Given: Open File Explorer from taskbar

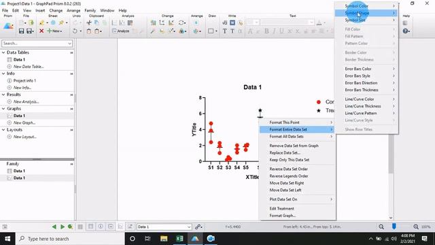Looking at the screenshot, I should tap(164, 239).
